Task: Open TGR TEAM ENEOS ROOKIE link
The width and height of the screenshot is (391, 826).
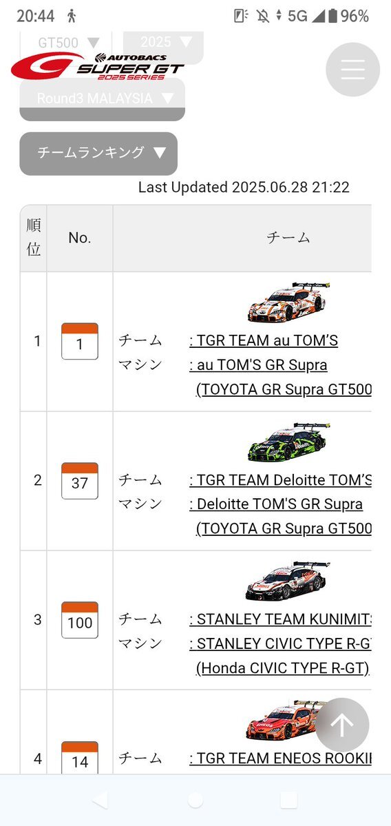Action: point(280,758)
